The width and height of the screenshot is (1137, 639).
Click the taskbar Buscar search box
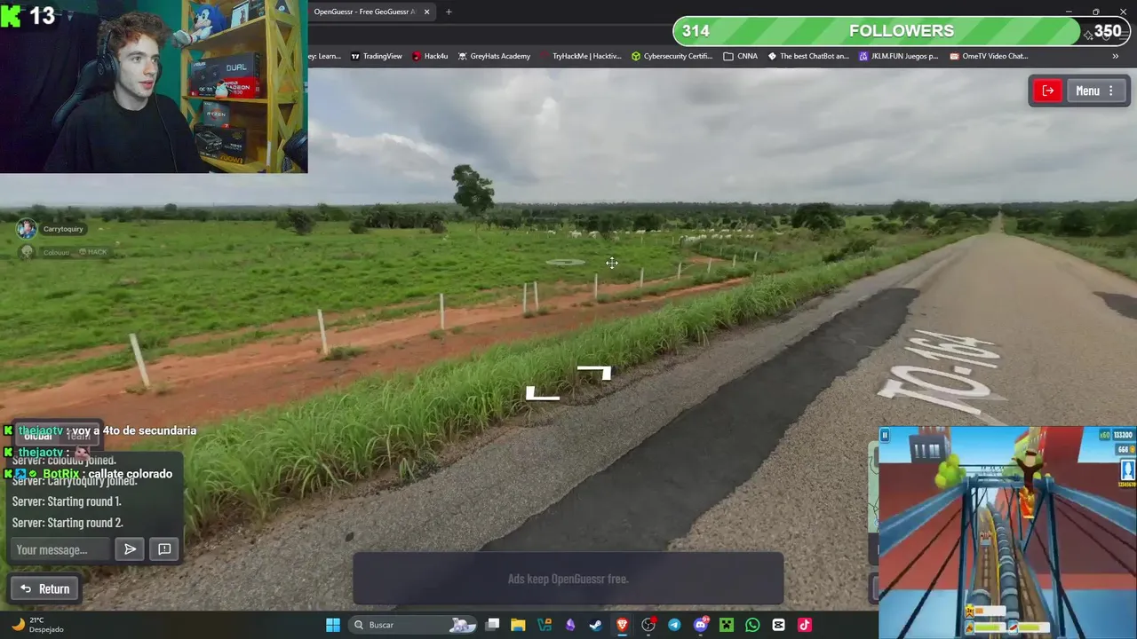[412, 625]
